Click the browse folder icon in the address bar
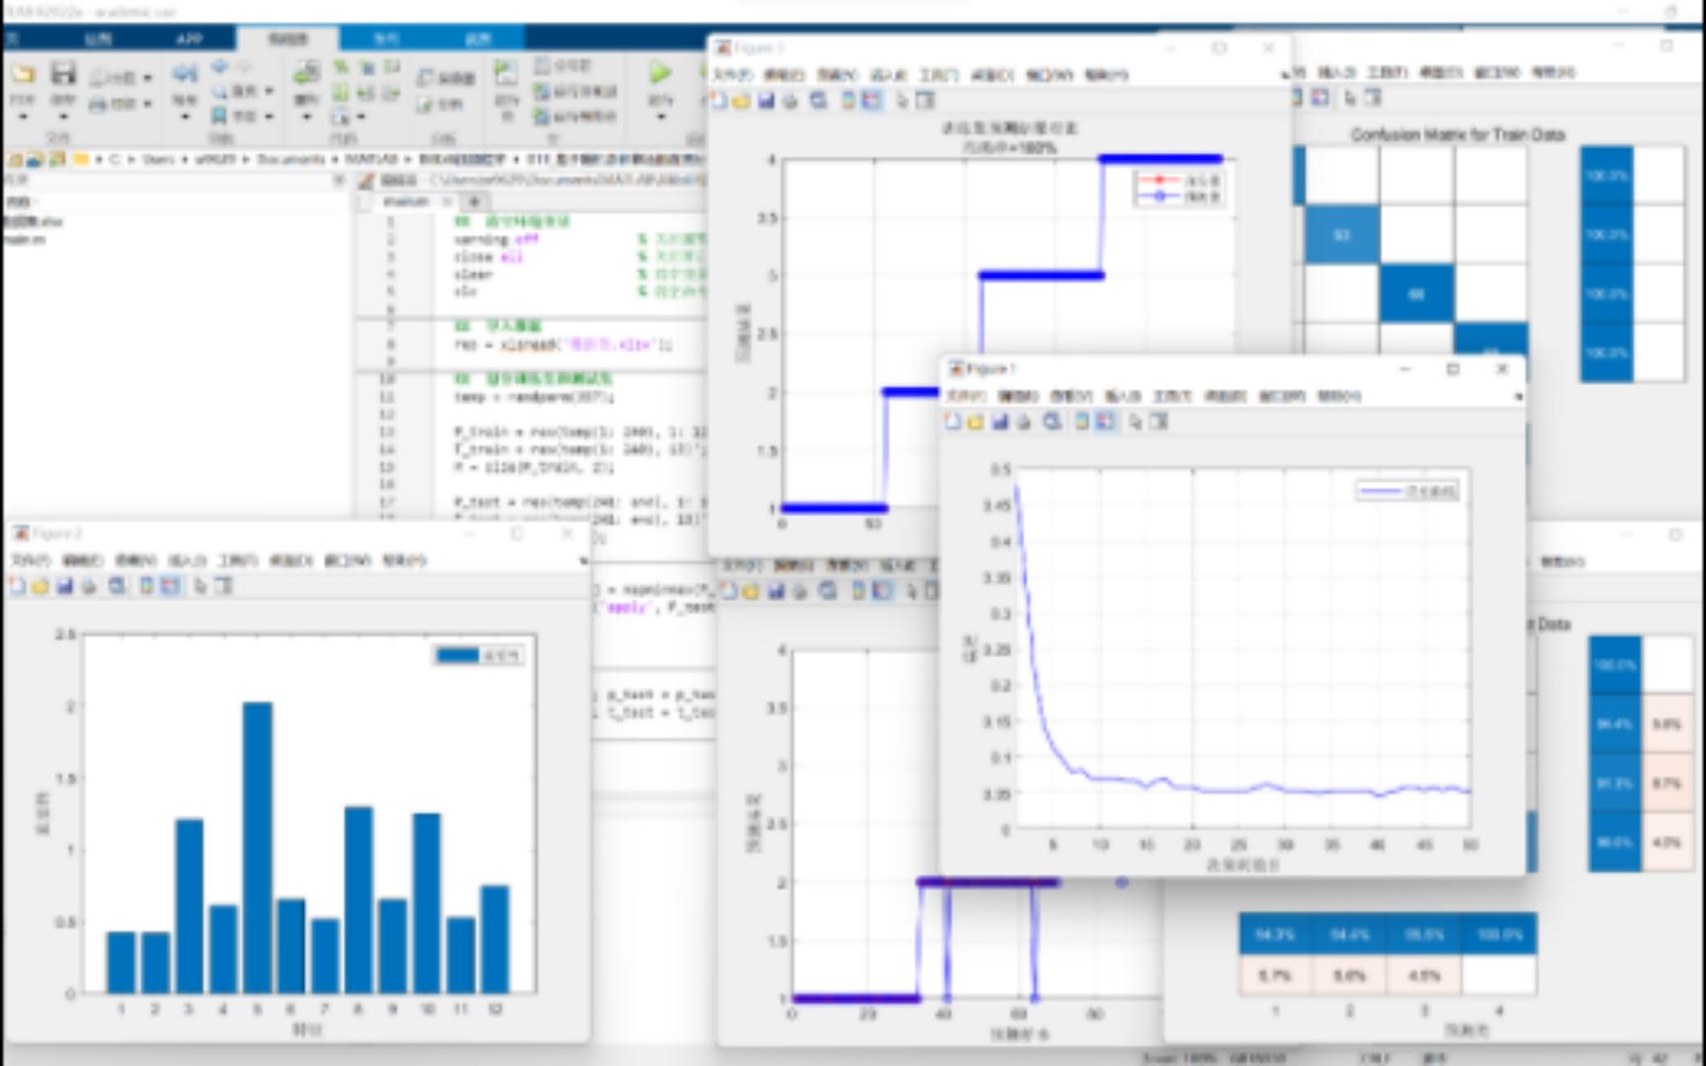1706x1066 pixels. click(58, 159)
